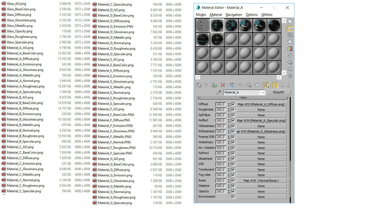Open the Material Editor Options icon
The width and height of the screenshot is (388, 210).
pyautogui.click(x=290, y=62)
